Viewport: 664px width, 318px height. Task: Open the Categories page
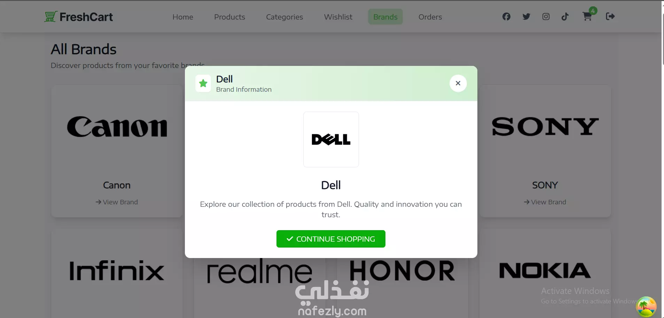pos(284,17)
